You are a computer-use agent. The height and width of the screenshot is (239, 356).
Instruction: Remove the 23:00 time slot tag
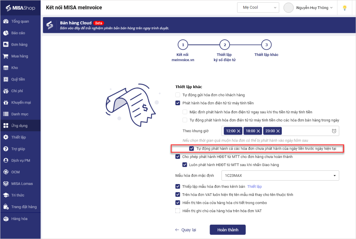coord(278,131)
